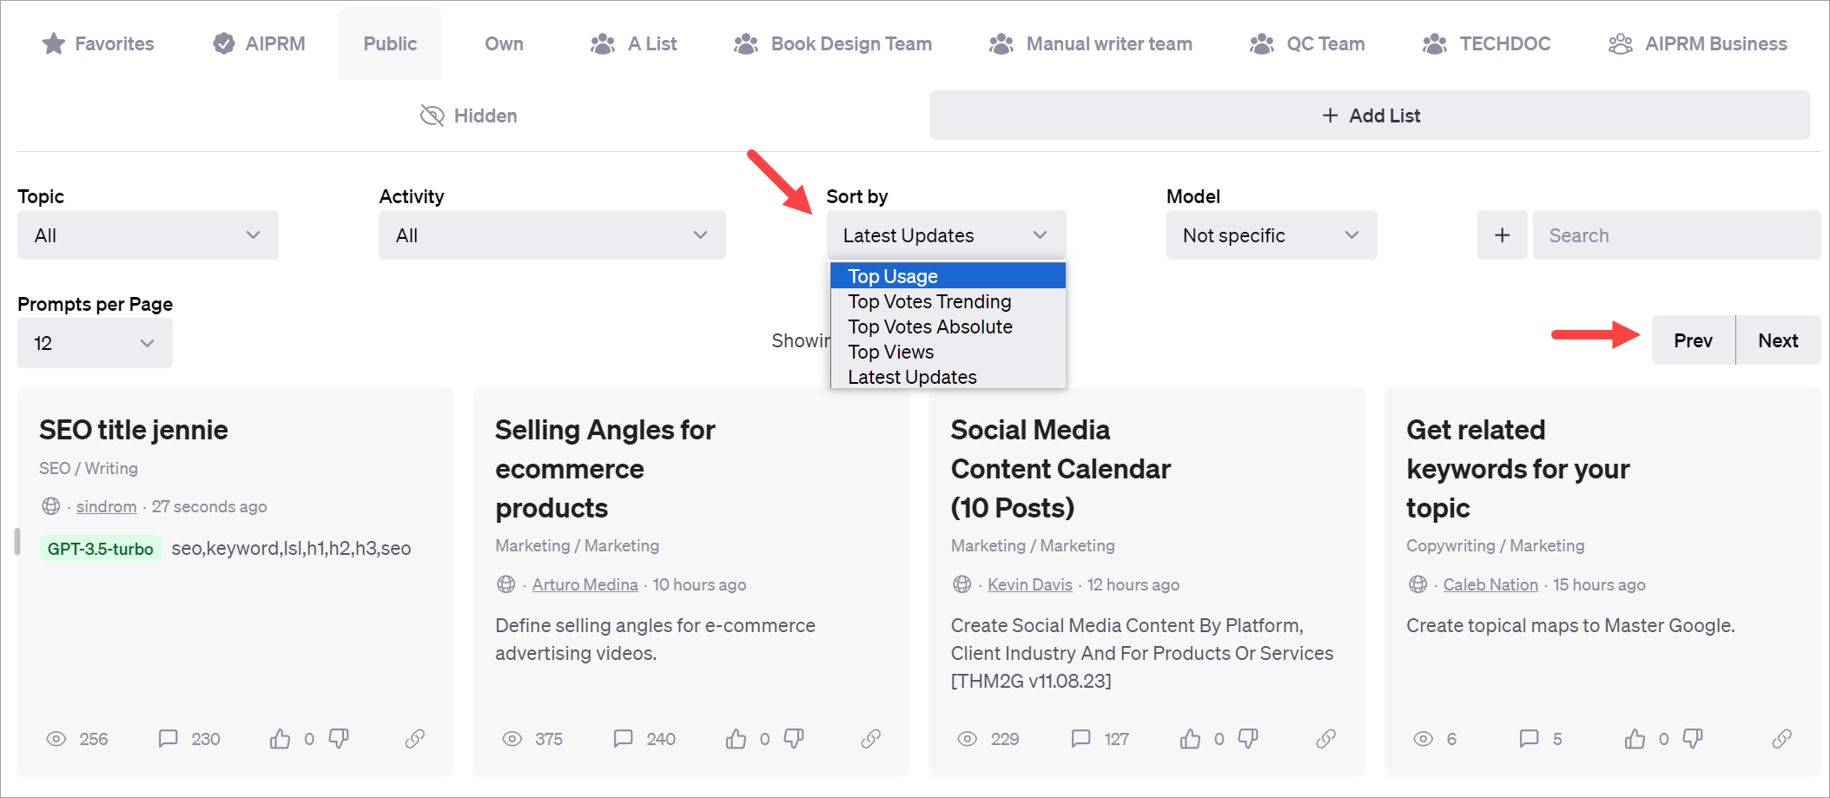
Task: Expand the Model dropdown showing Not specific
Action: point(1271,234)
